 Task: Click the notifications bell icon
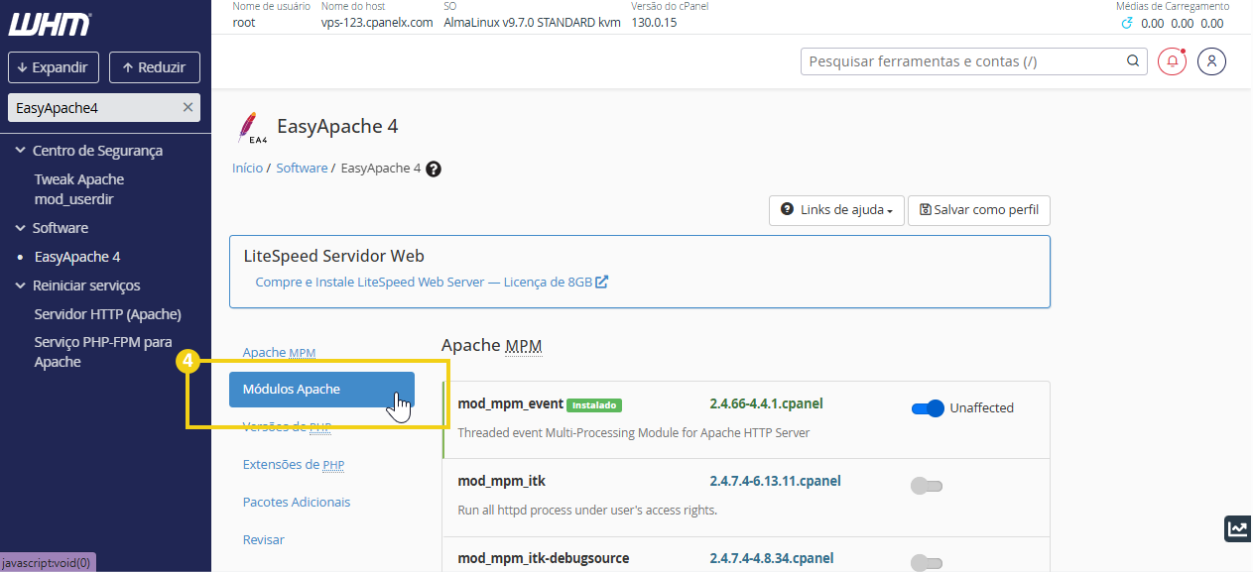tap(1173, 61)
